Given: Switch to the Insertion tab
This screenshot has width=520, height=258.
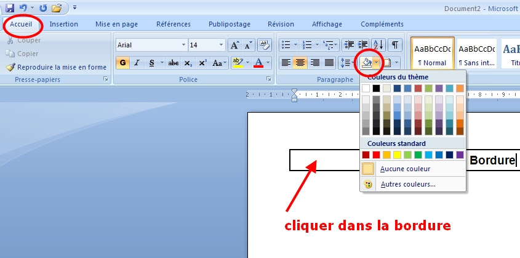Looking at the screenshot, I should (x=63, y=24).
